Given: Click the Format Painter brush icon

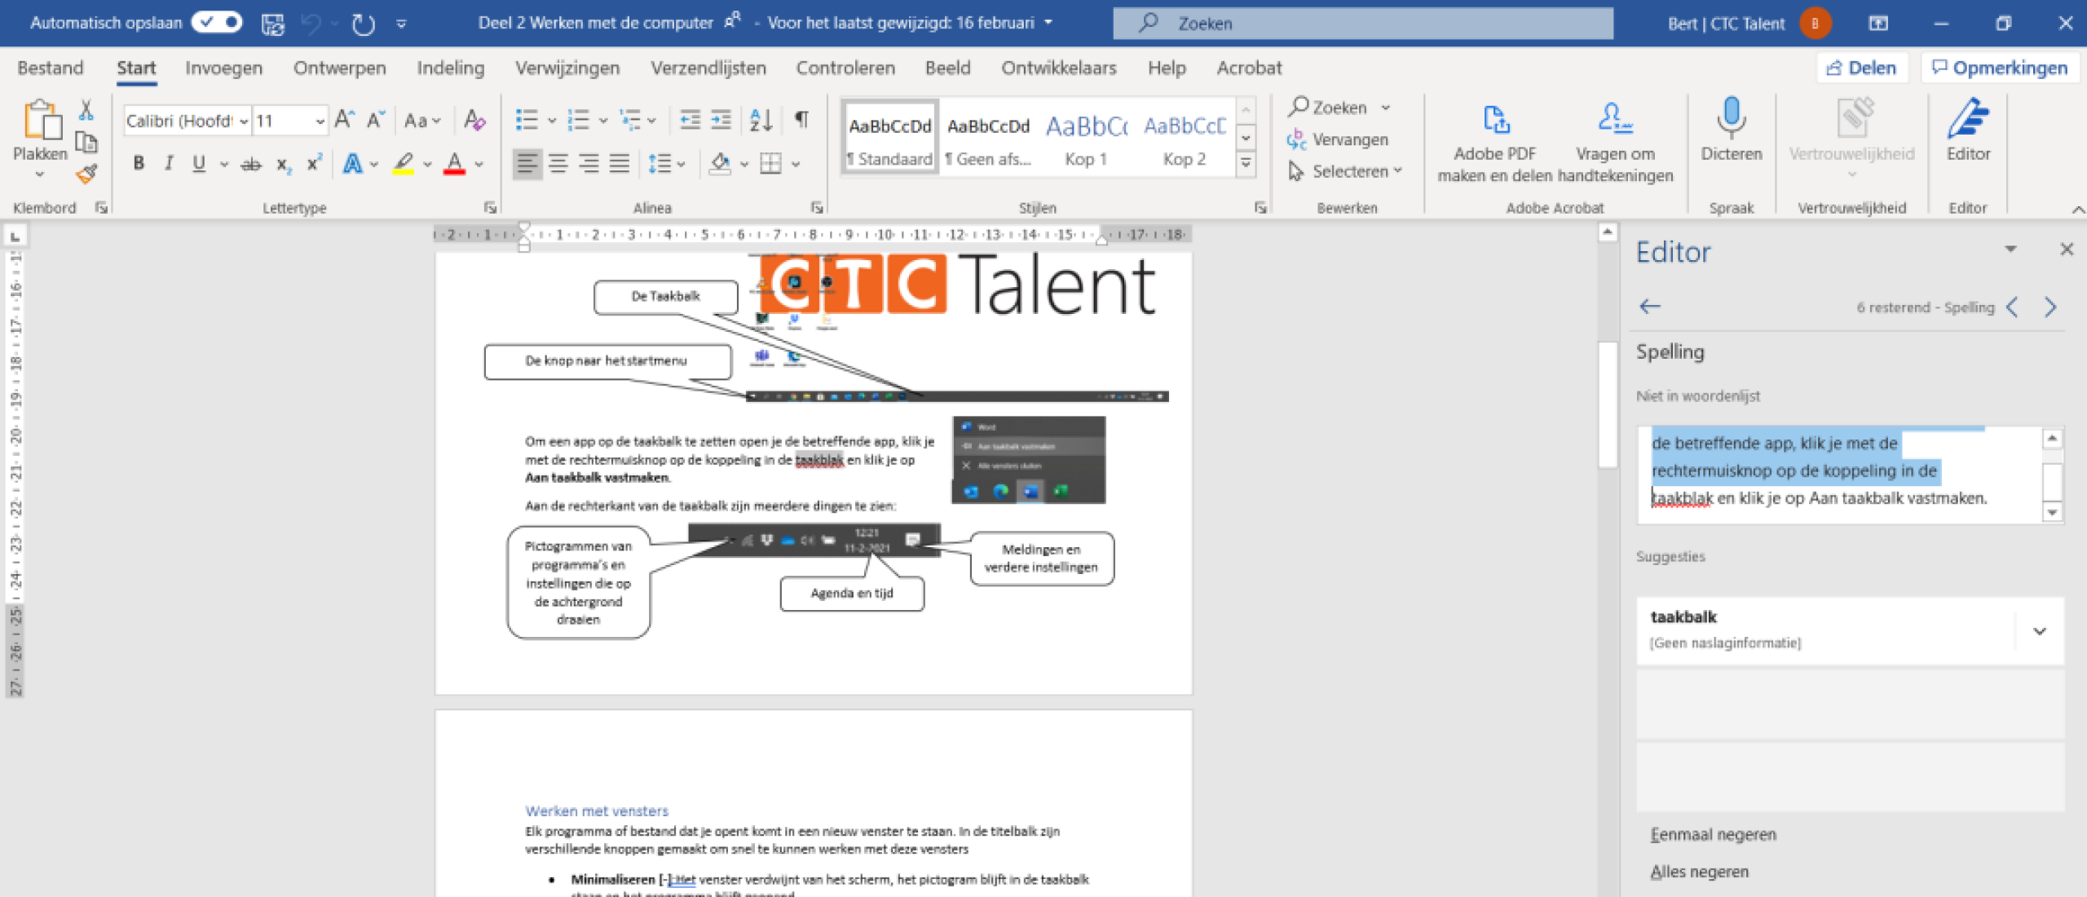Looking at the screenshot, I should [x=86, y=174].
